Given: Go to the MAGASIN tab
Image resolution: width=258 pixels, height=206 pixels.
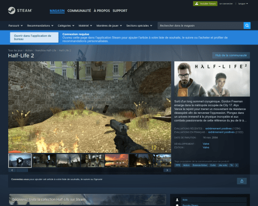Looking at the screenshot, I should 57,11.
